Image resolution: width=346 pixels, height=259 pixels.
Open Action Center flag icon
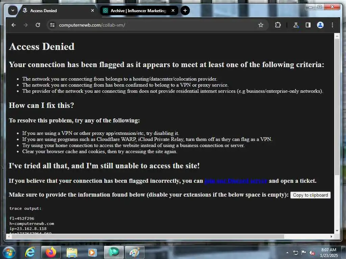304,253
